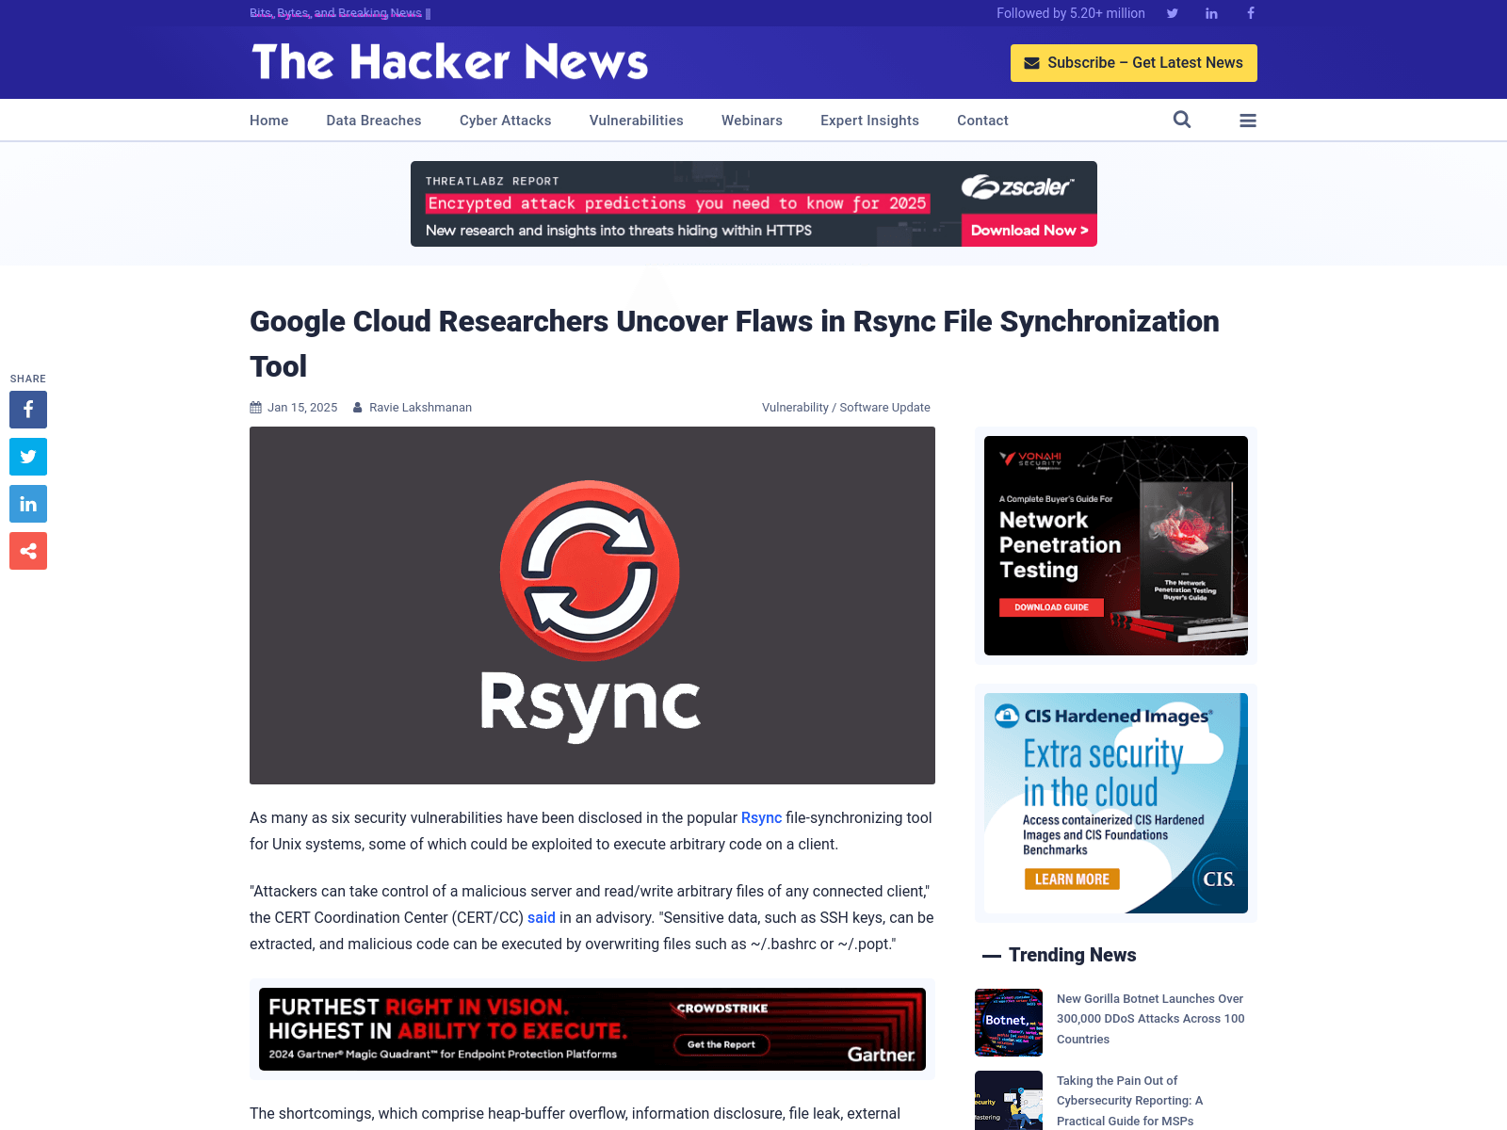
Task: Share article on Facebook from sidebar
Action: coord(28,410)
